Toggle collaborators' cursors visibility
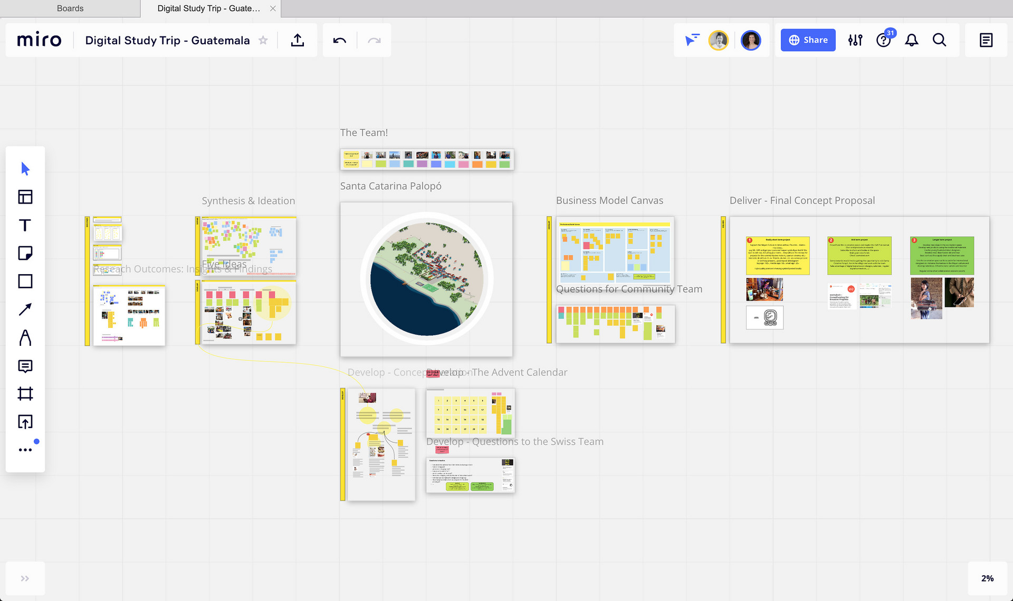 (x=692, y=40)
